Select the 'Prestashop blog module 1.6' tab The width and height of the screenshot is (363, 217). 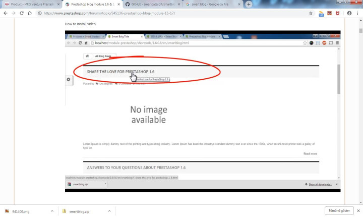(92, 4)
